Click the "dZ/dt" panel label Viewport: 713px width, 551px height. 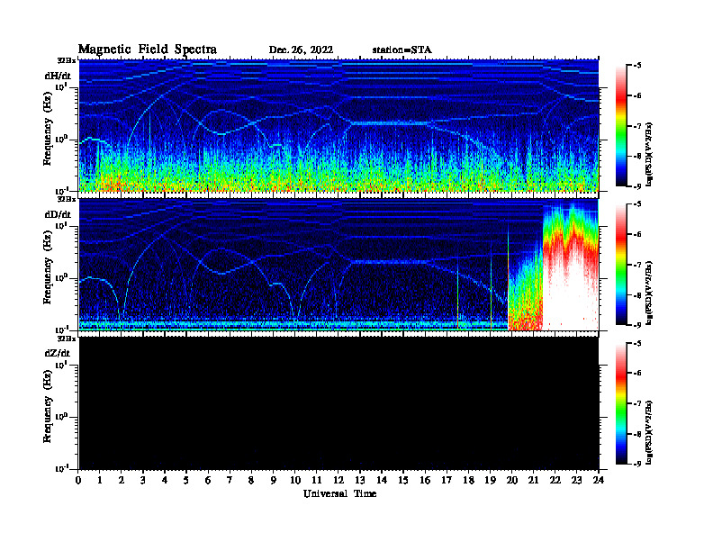click(58, 353)
